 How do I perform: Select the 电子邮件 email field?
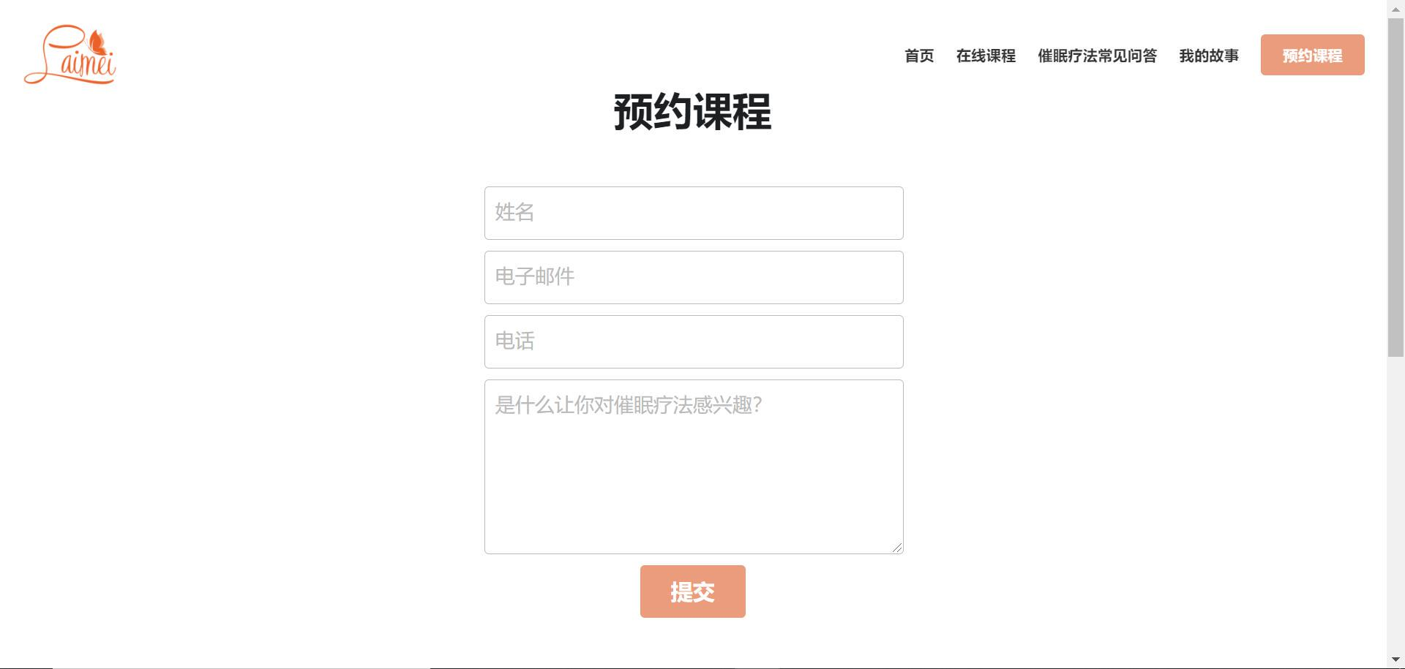[x=693, y=277]
